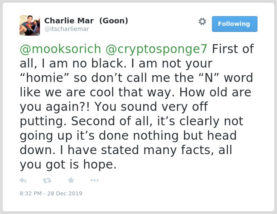This screenshot has width=277, height=214.
Task: Retweet this tweet
Action: tap(47, 180)
